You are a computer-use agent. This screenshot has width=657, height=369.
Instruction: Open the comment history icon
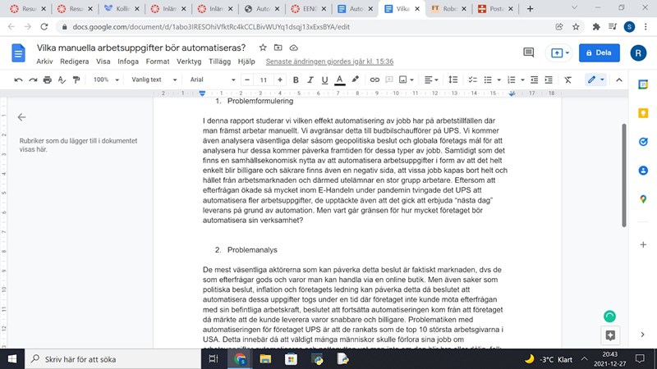[x=529, y=52]
